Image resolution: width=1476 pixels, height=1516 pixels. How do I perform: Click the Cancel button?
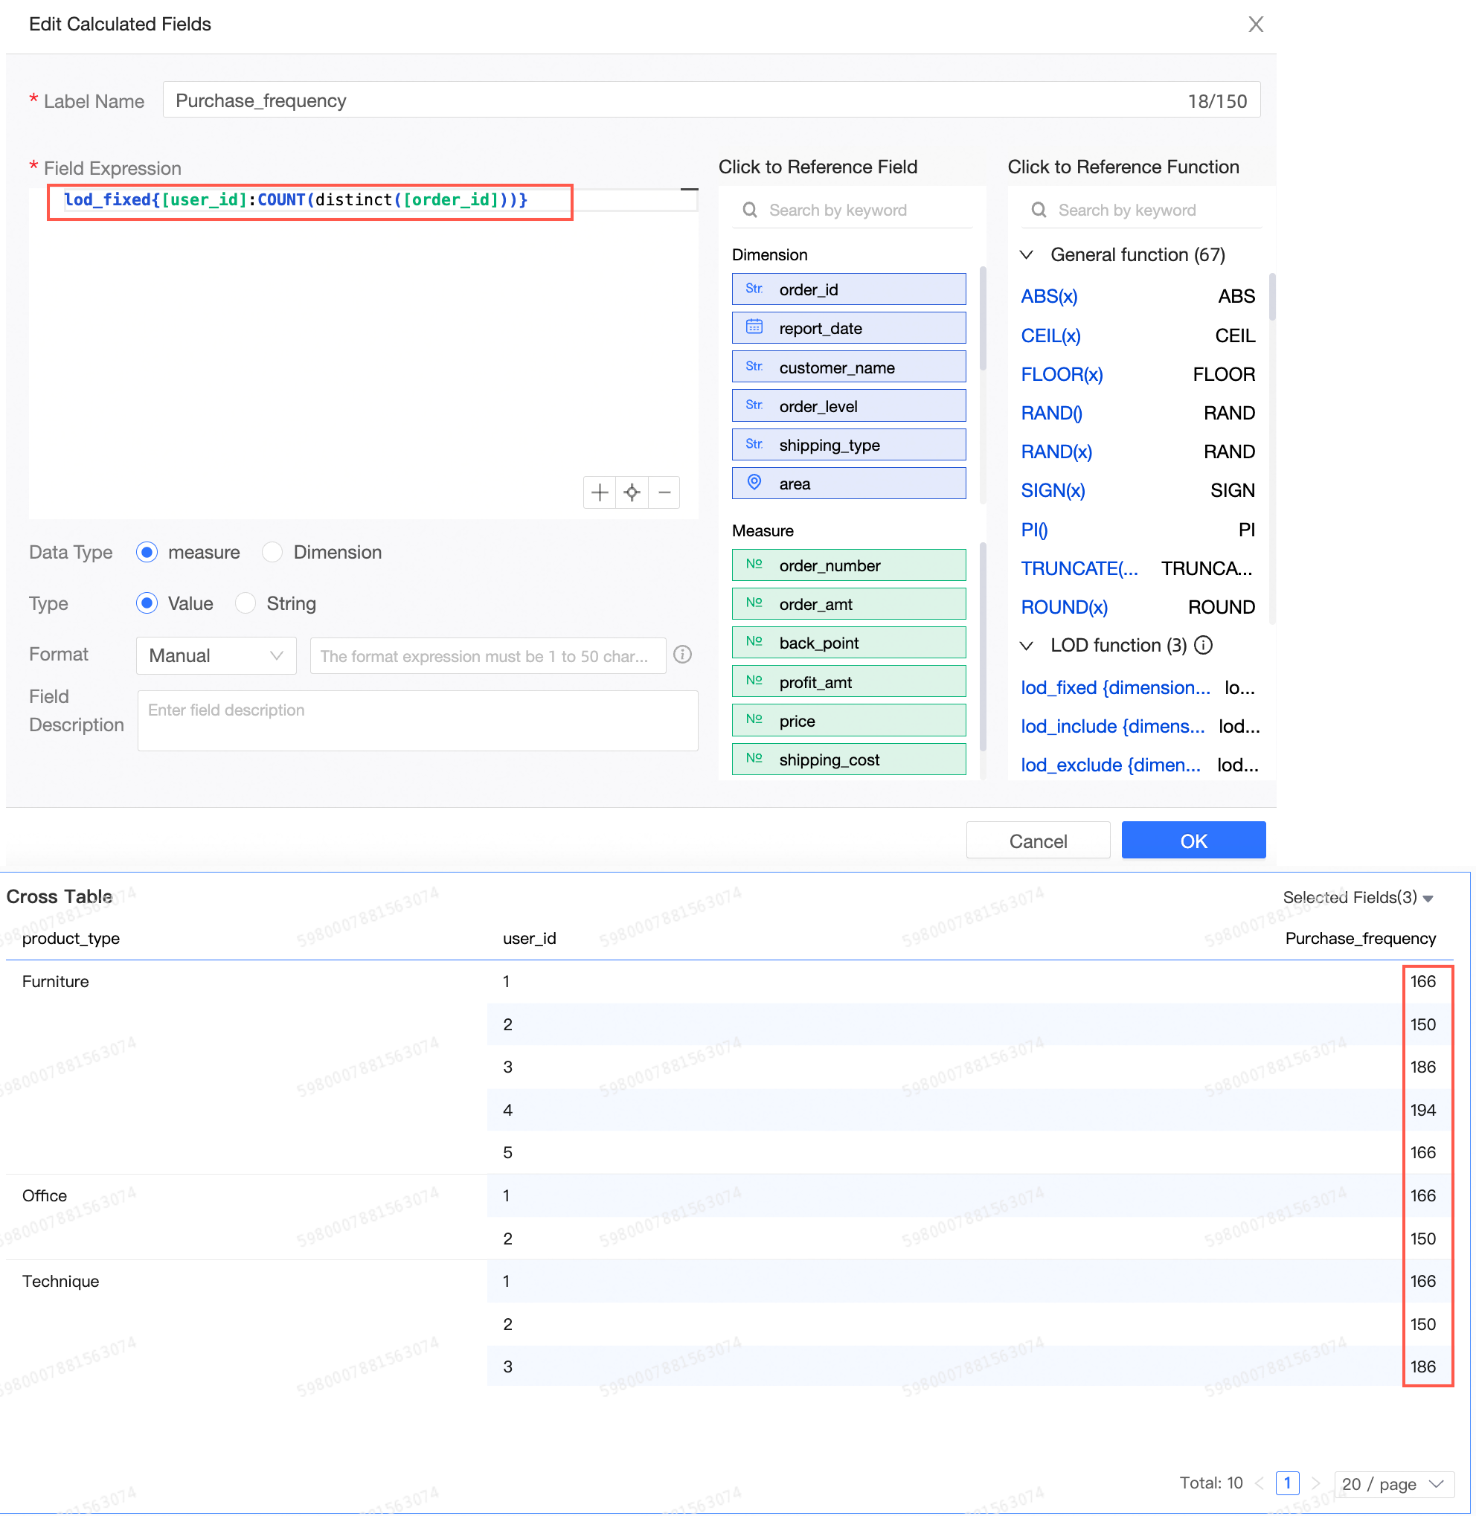click(x=1038, y=840)
